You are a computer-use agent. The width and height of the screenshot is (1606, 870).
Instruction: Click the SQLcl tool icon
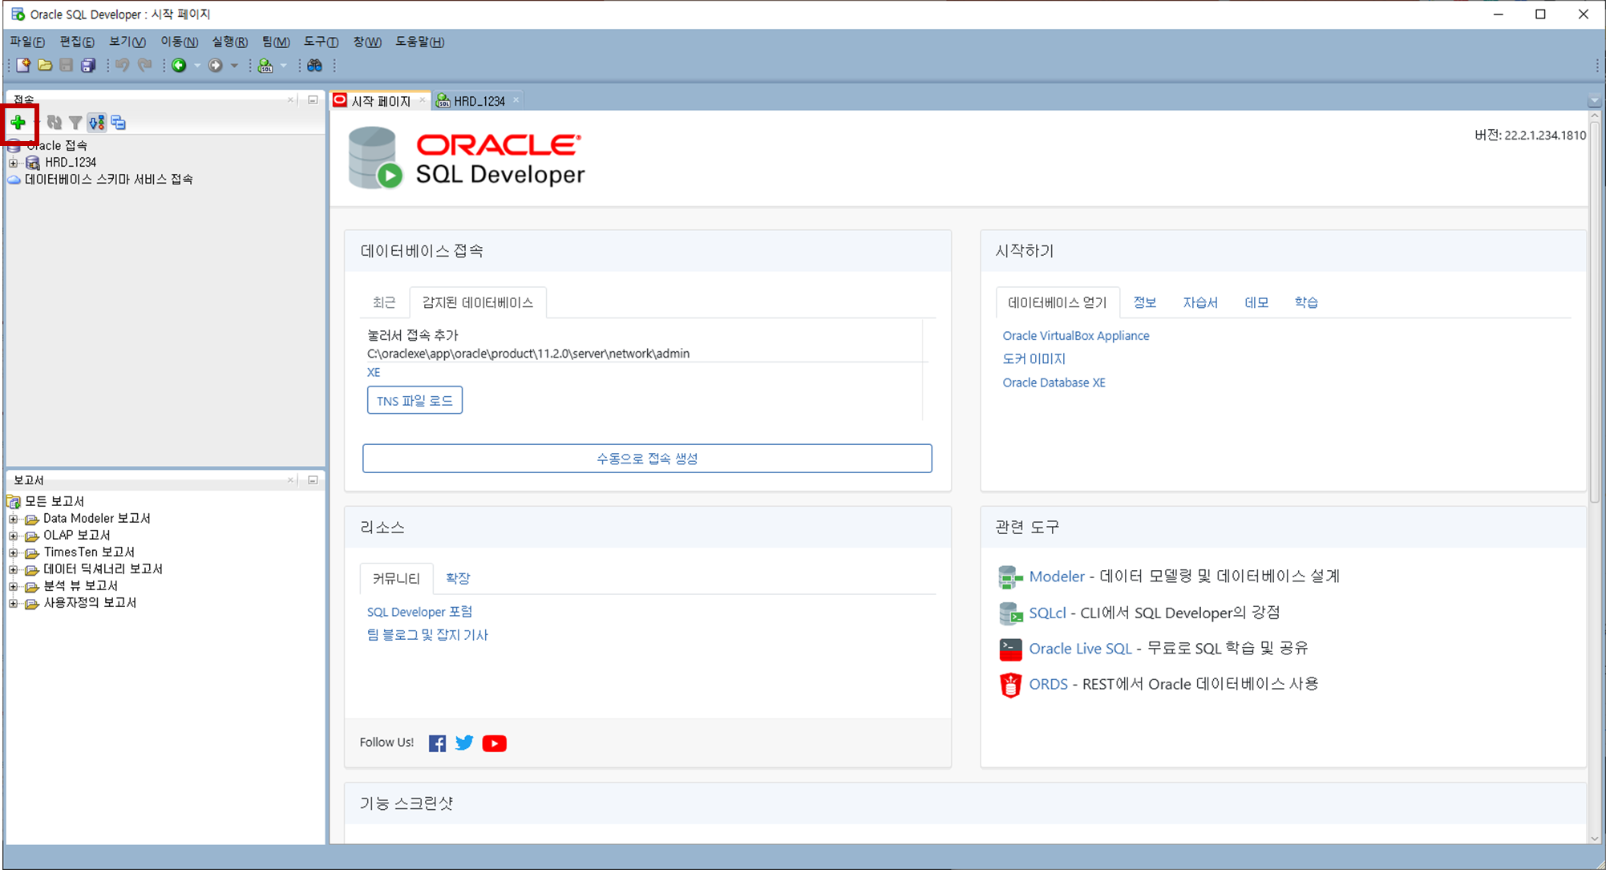(x=1010, y=613)
